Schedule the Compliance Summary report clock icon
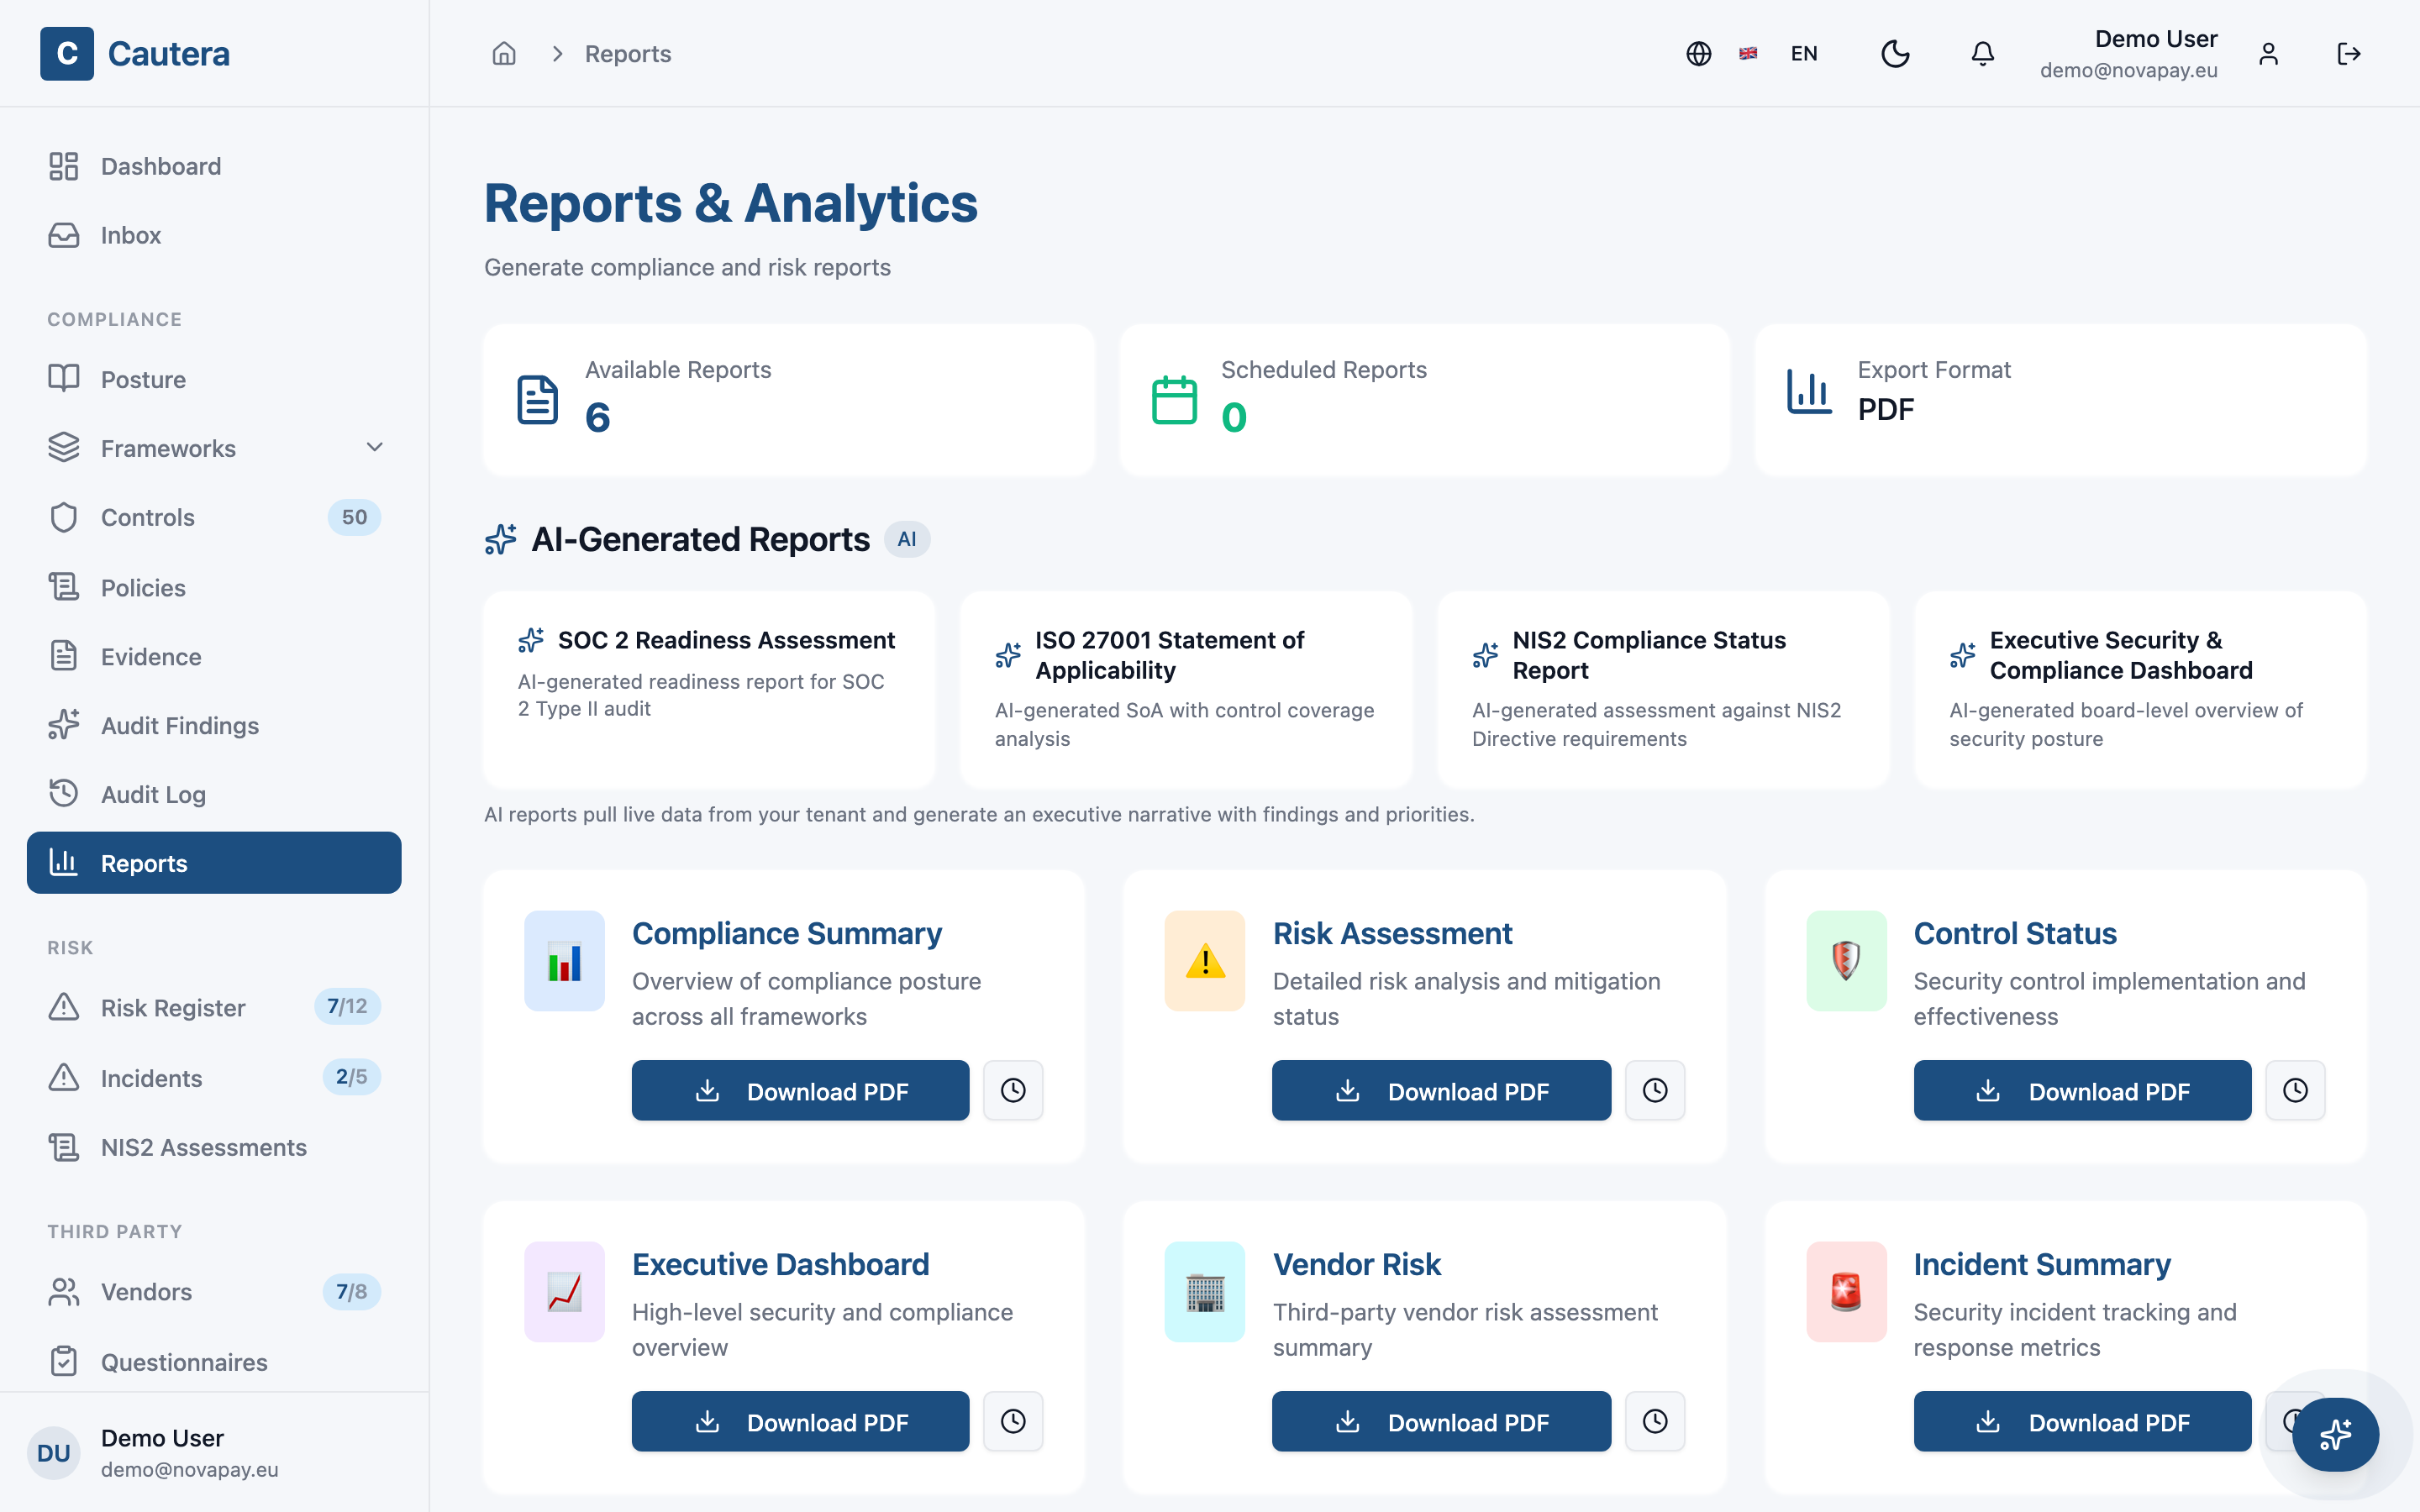2420x1512 pixels. tap(1013, 1090)
